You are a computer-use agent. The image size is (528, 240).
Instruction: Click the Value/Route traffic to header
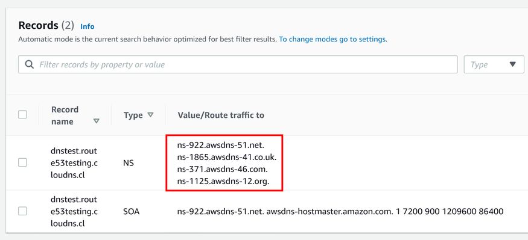[x=221, y=115]
